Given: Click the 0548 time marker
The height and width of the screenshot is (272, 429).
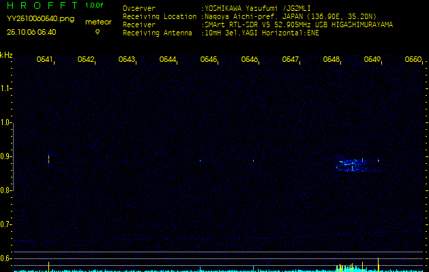Looking at the screenshot, I should pos(331,59).
